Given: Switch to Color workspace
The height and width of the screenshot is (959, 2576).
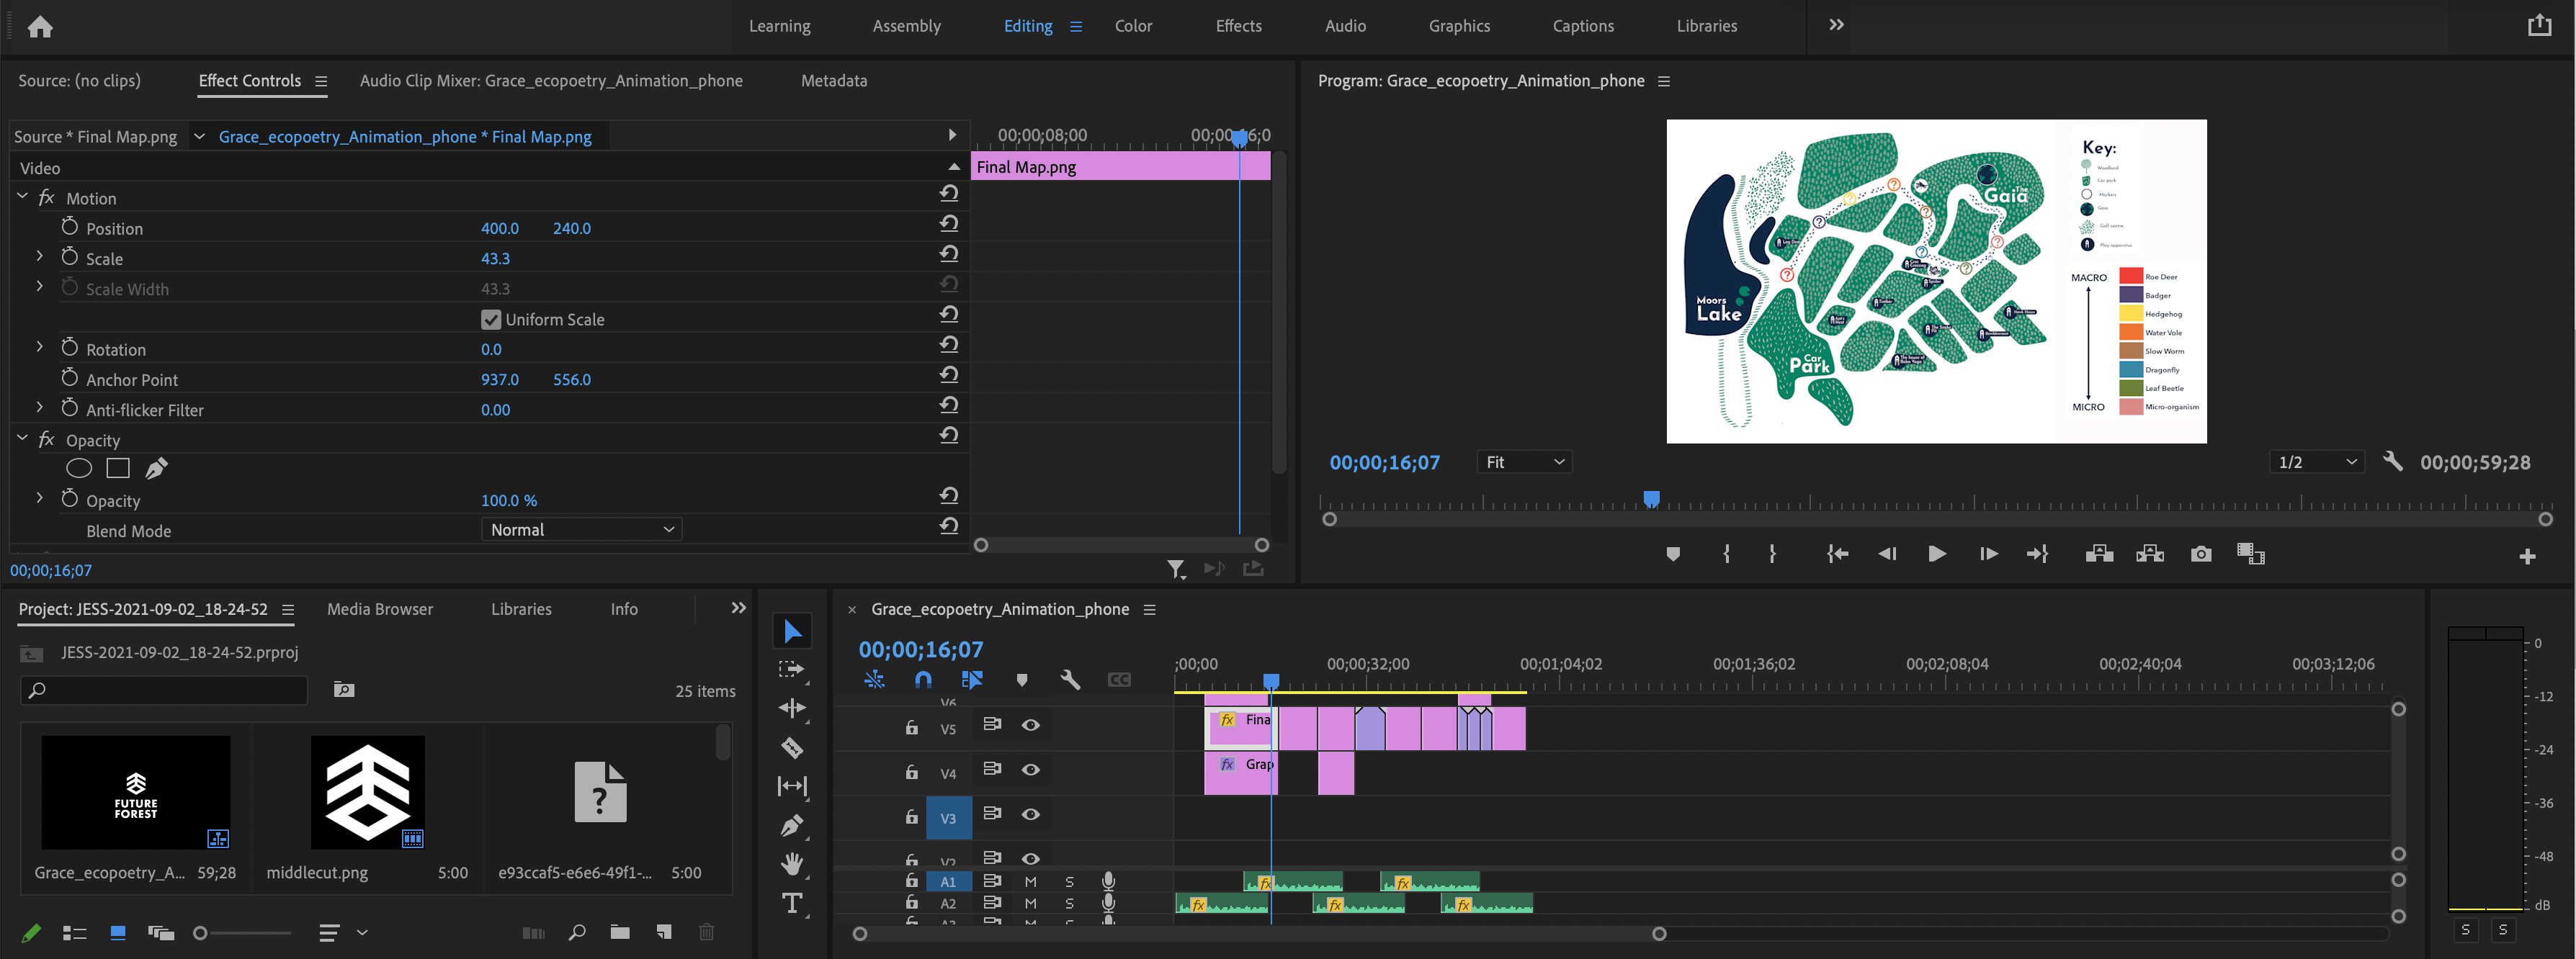Looking at the screenshot, I should click(x=1133, y=26).
